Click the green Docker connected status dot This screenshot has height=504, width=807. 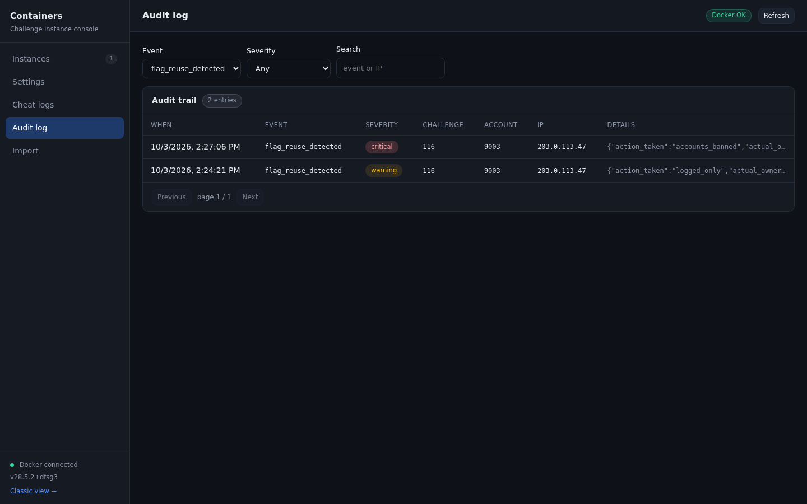12,465
